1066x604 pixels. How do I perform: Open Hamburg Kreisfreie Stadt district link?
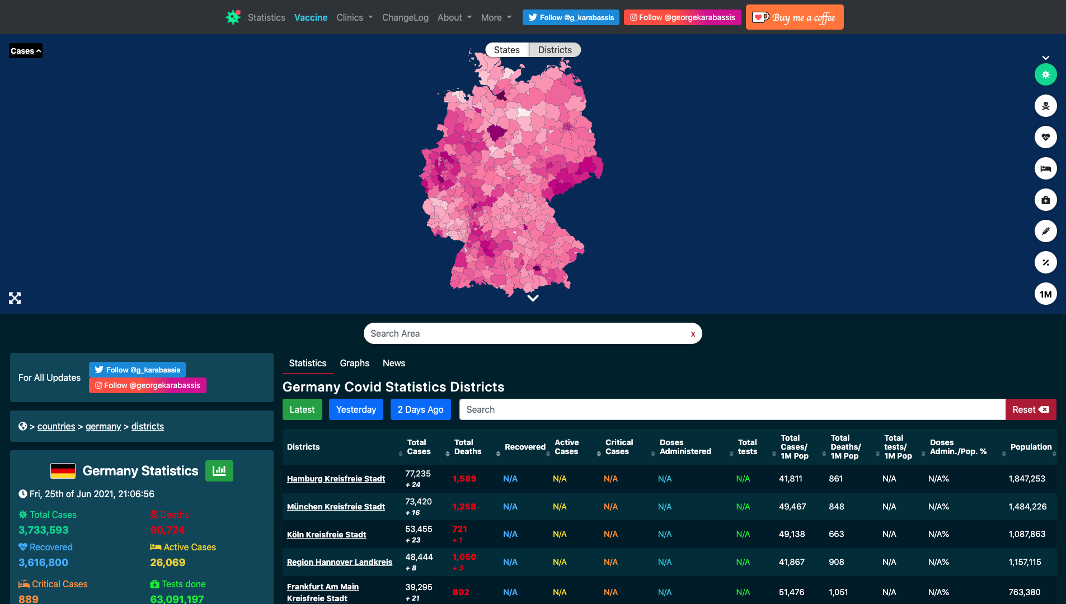[x=335, y=479]
